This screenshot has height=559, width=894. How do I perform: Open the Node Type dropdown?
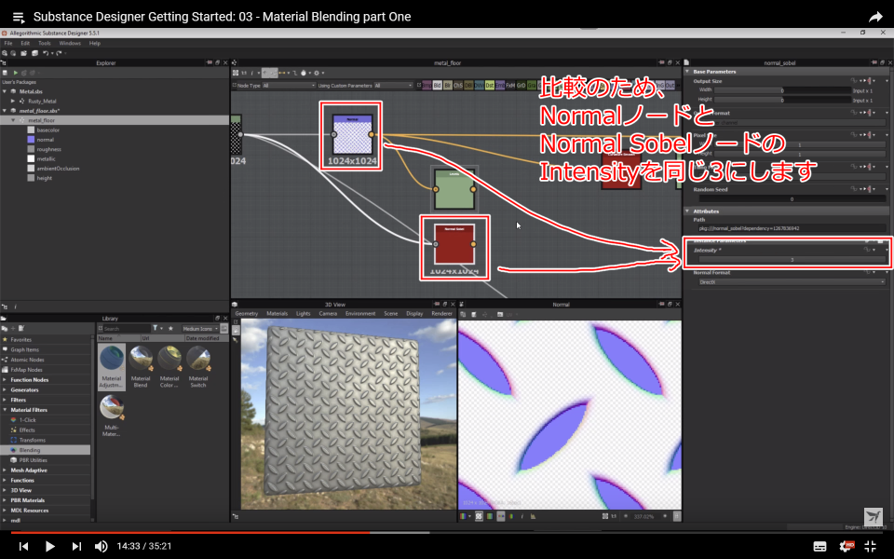[288, 86]
